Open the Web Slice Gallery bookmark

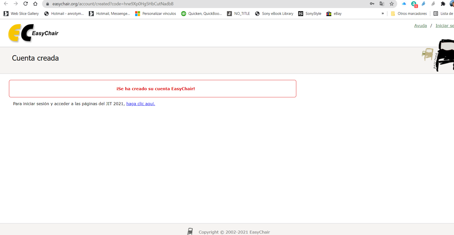tap(21, 14)
